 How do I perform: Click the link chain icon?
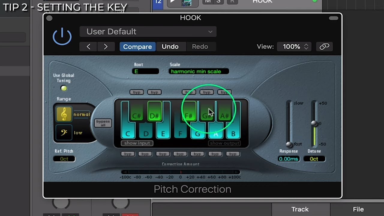(x=324, y=46)
